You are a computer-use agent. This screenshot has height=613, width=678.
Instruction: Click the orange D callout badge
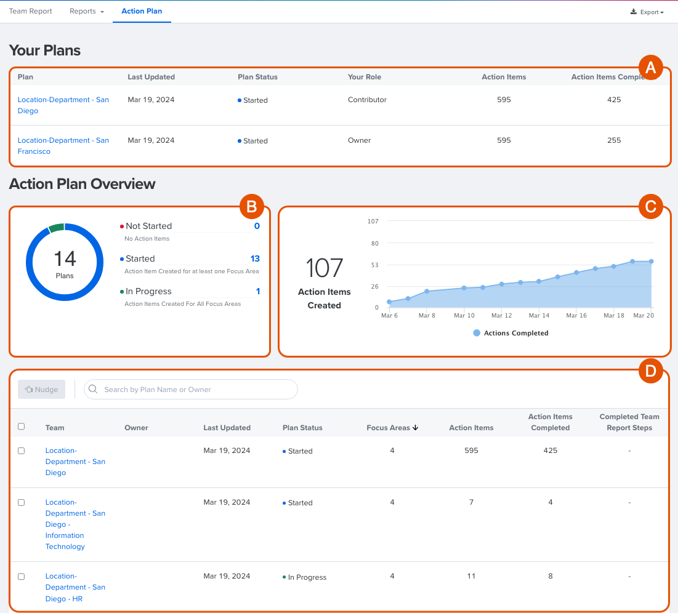(x=650, y=371)
